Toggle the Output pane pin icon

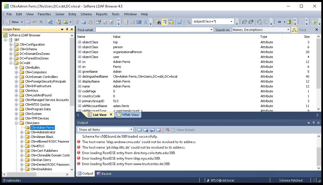coord(313,123)
